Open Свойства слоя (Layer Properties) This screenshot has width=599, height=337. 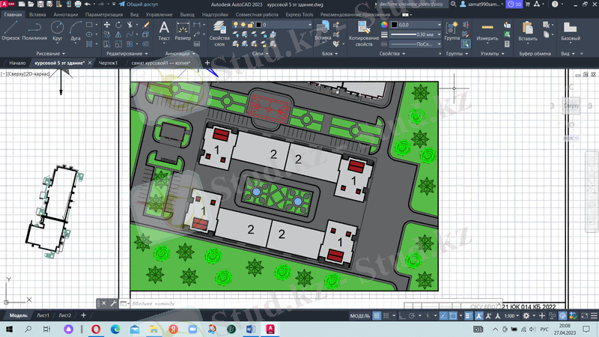[x=219, y=32]
